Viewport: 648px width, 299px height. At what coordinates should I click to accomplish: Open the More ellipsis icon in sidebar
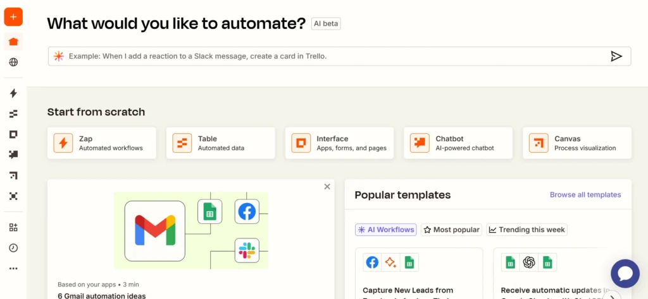(13, 269)
